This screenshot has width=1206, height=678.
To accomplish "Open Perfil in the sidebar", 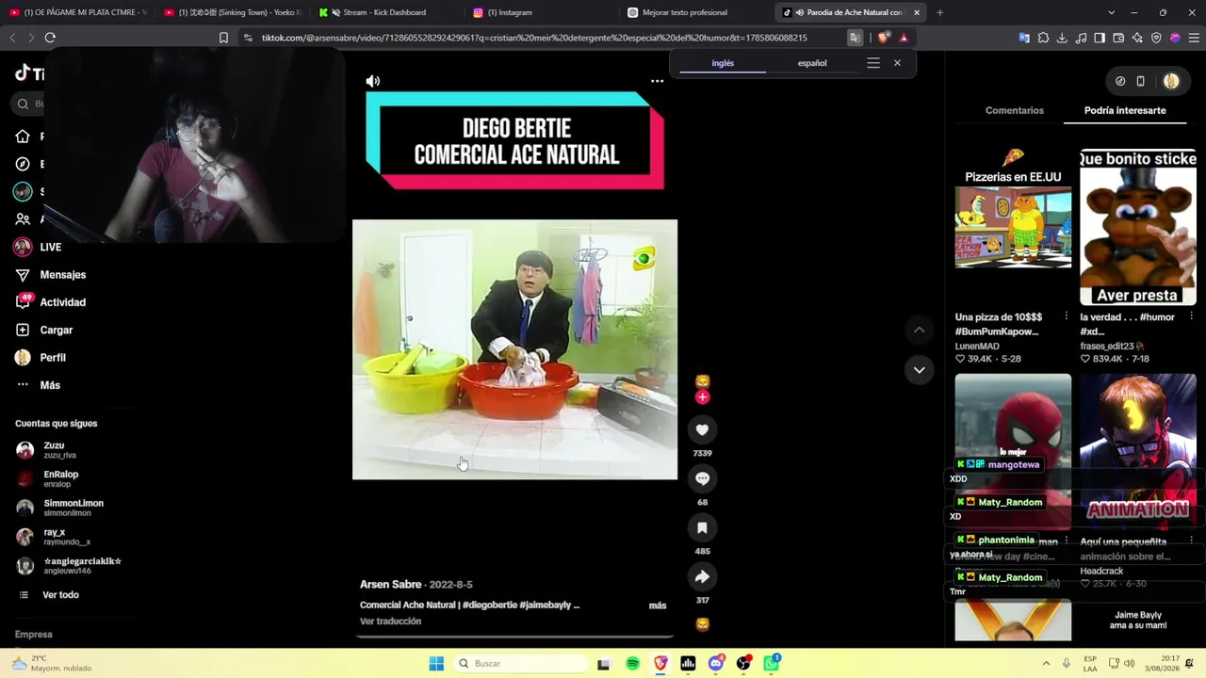I will [x=41, y=358].
